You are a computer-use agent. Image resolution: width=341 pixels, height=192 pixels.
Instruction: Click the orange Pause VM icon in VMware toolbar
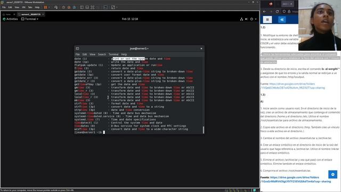coord(45,7)
